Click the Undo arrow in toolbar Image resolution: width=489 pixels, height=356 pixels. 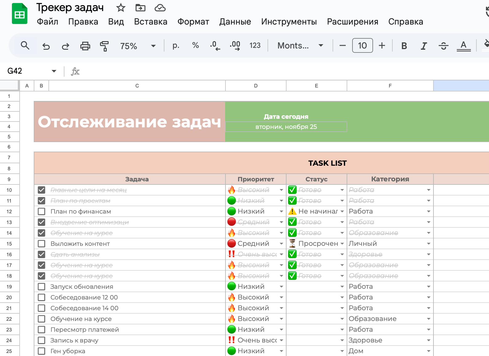[x=46, y=46]
